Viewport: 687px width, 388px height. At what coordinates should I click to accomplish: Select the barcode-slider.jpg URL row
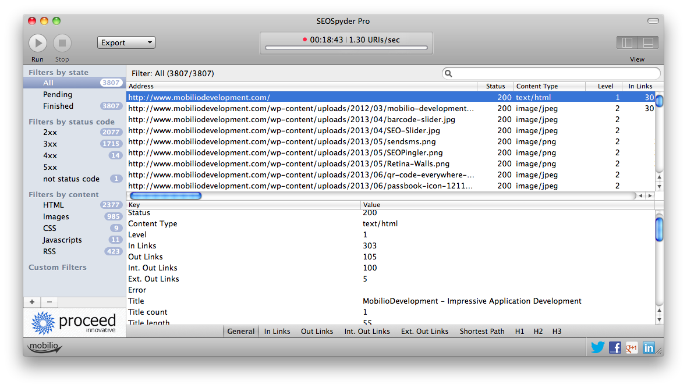pos(391,120)
